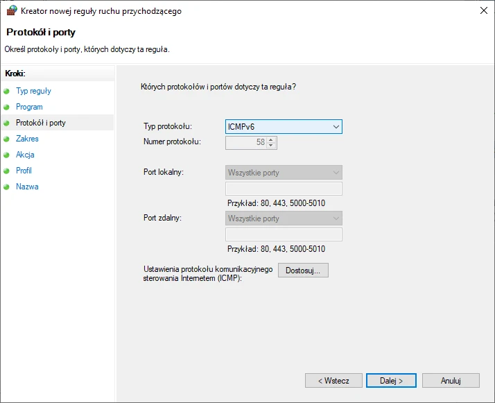Click the green bullet beside Protokół i porty

click(6, 123)
